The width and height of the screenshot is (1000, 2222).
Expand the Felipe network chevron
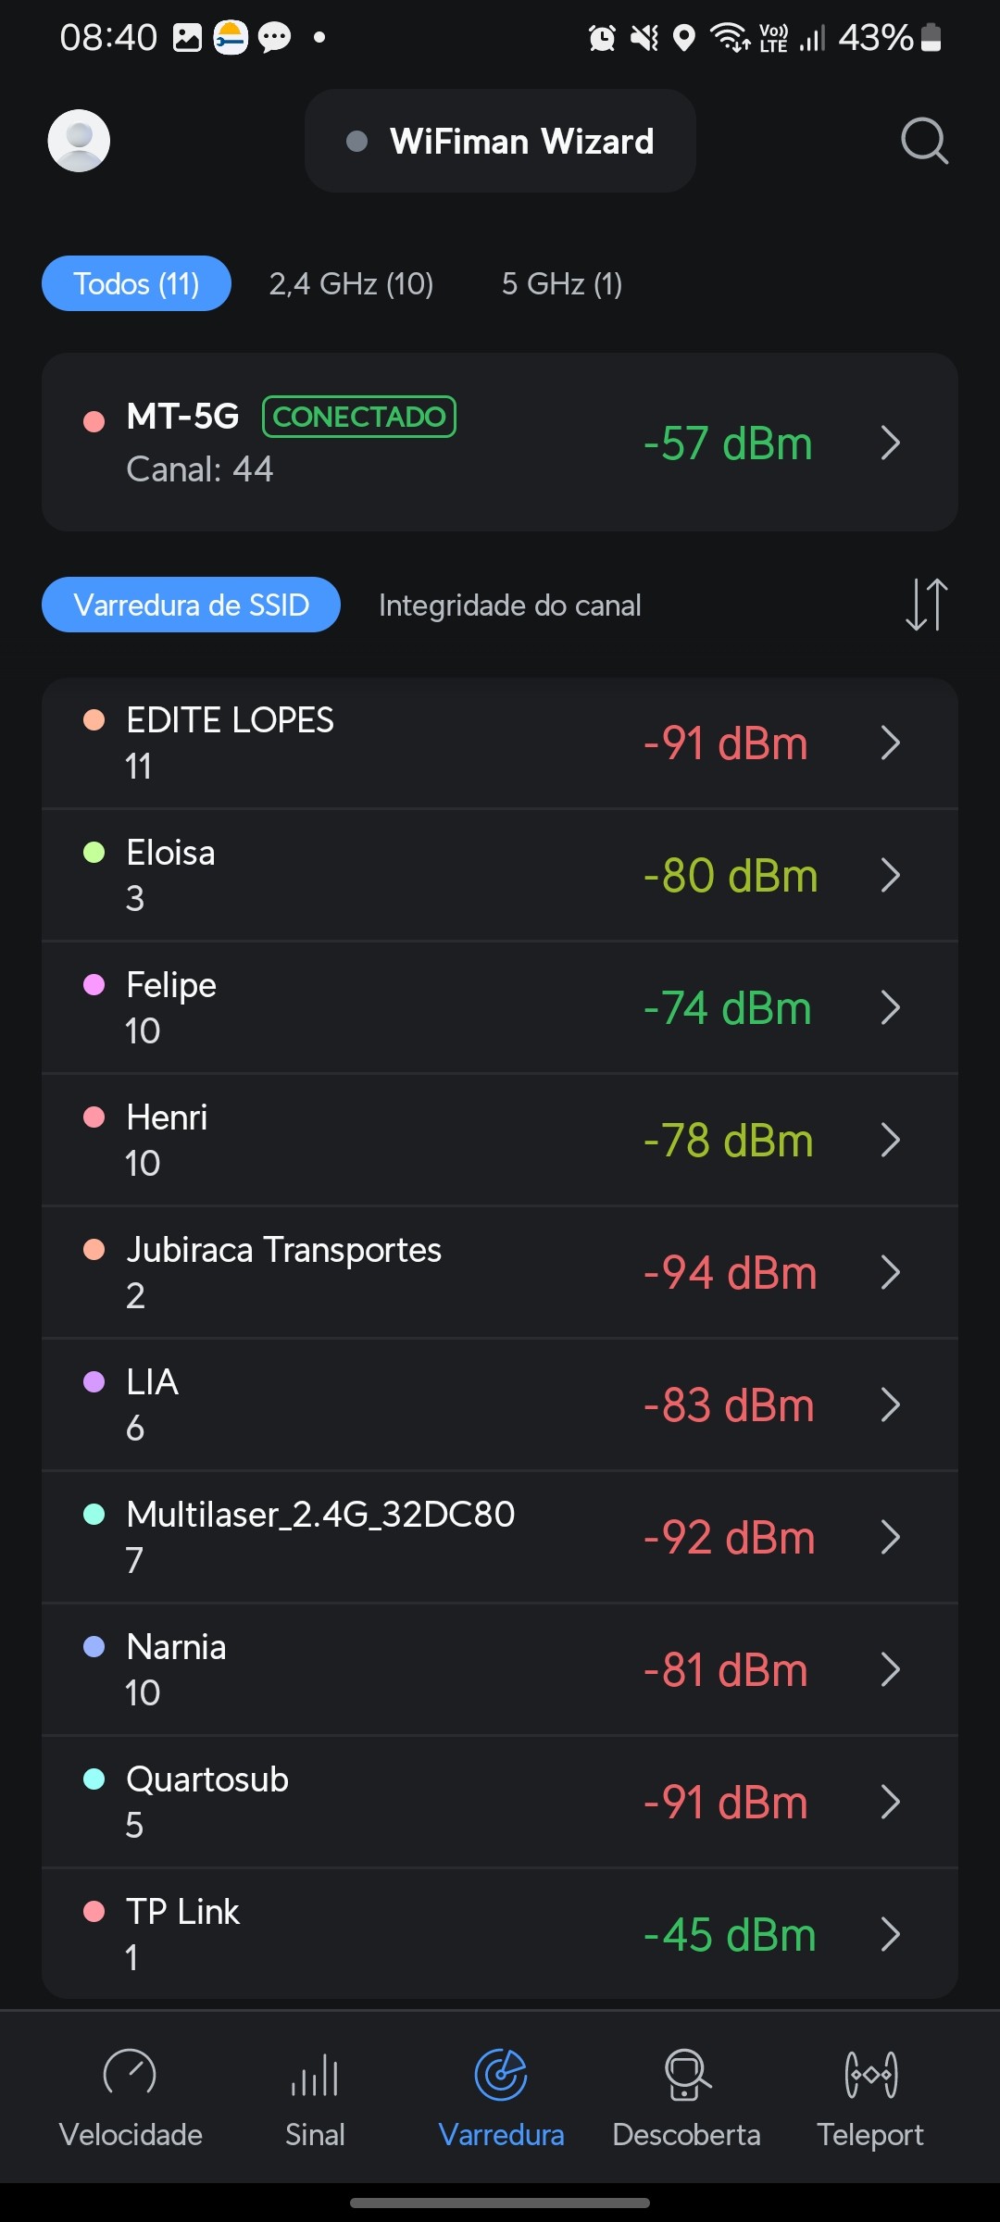[x=890, y=1007]
